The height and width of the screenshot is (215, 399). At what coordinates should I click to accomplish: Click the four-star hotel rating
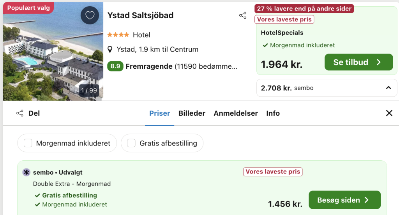[x=118, y=35]
